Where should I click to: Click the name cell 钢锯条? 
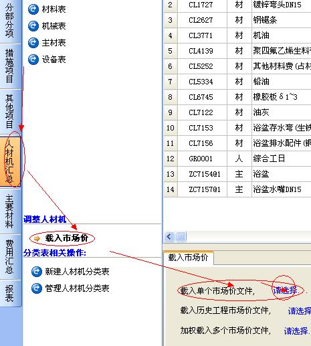282,20
